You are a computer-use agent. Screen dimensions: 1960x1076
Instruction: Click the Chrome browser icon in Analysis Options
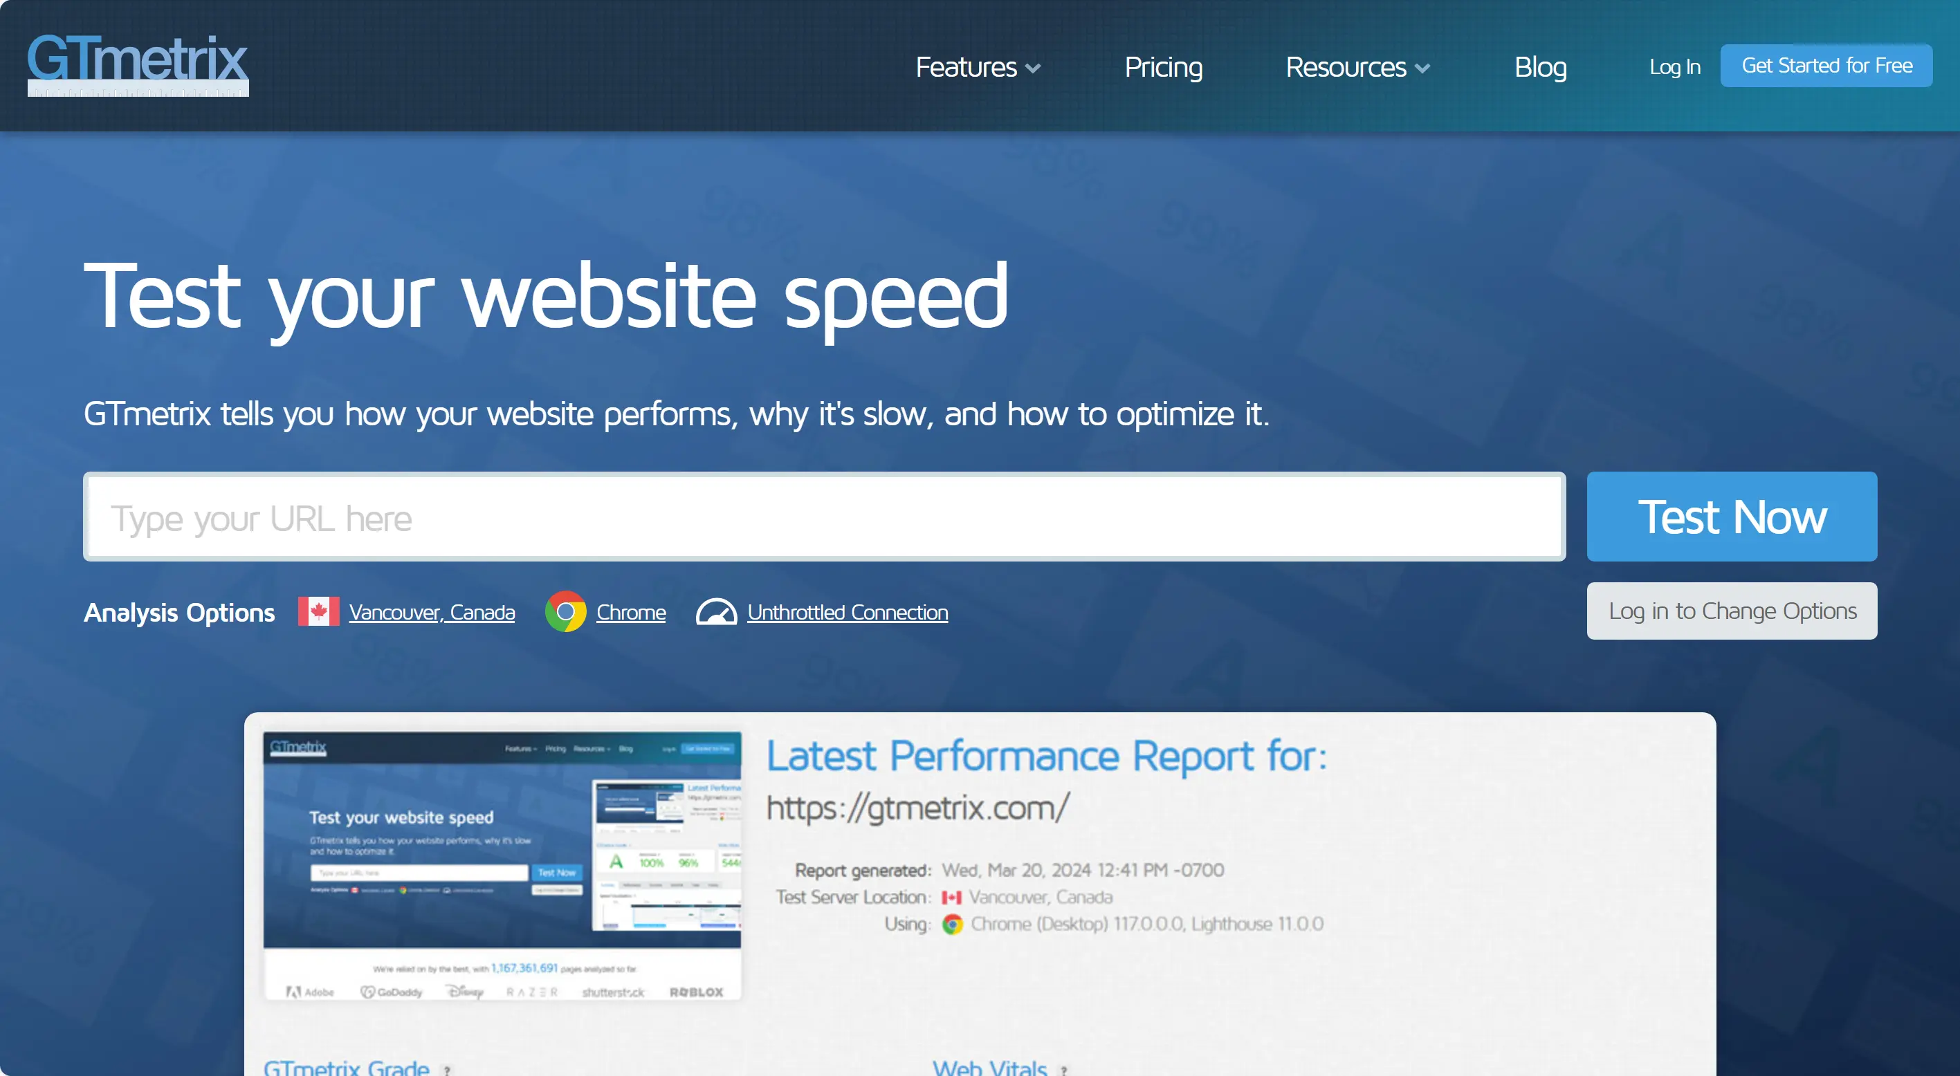565,612
